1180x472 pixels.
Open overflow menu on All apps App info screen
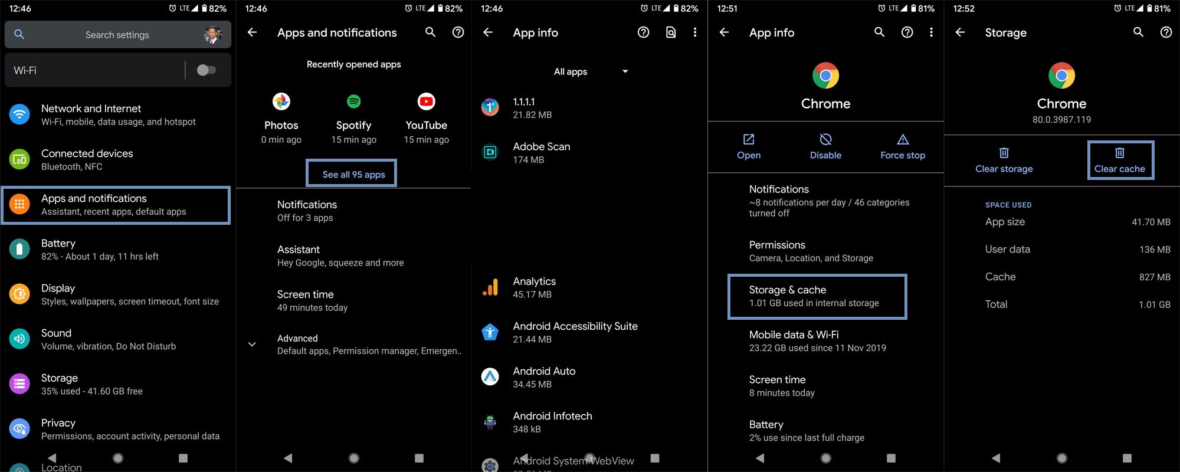coord(695,32)
